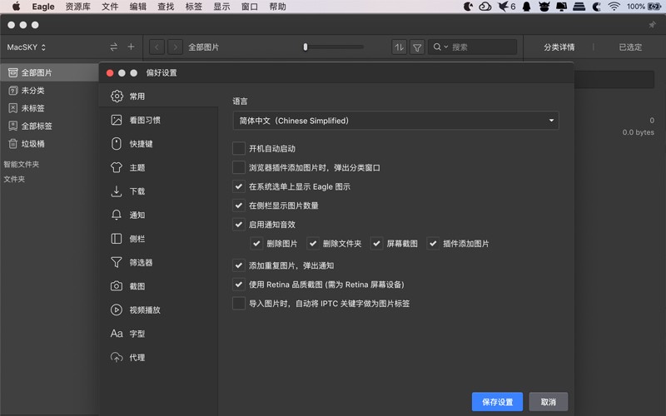Open the Apple menu
The width and height of the screenshot is (666, 416).
pos(16,7)
